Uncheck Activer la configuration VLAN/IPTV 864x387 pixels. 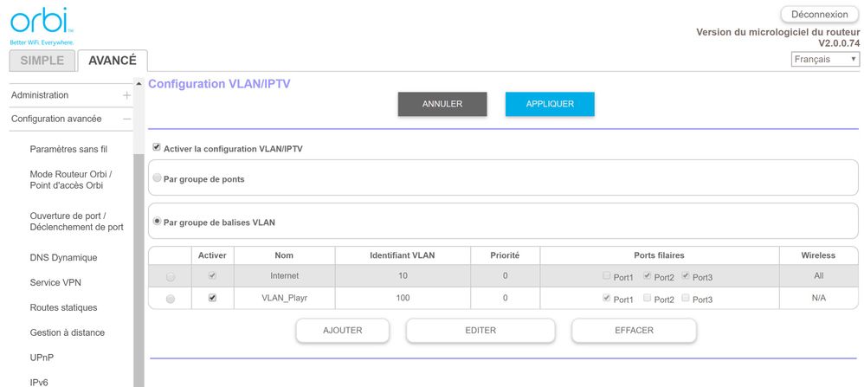pos(157,148)
